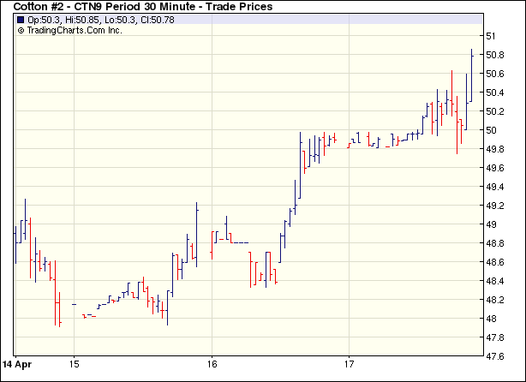The image size is (526, 382).
Task: Select the 15 date marker on x-axis
Action: pos(75,363)
